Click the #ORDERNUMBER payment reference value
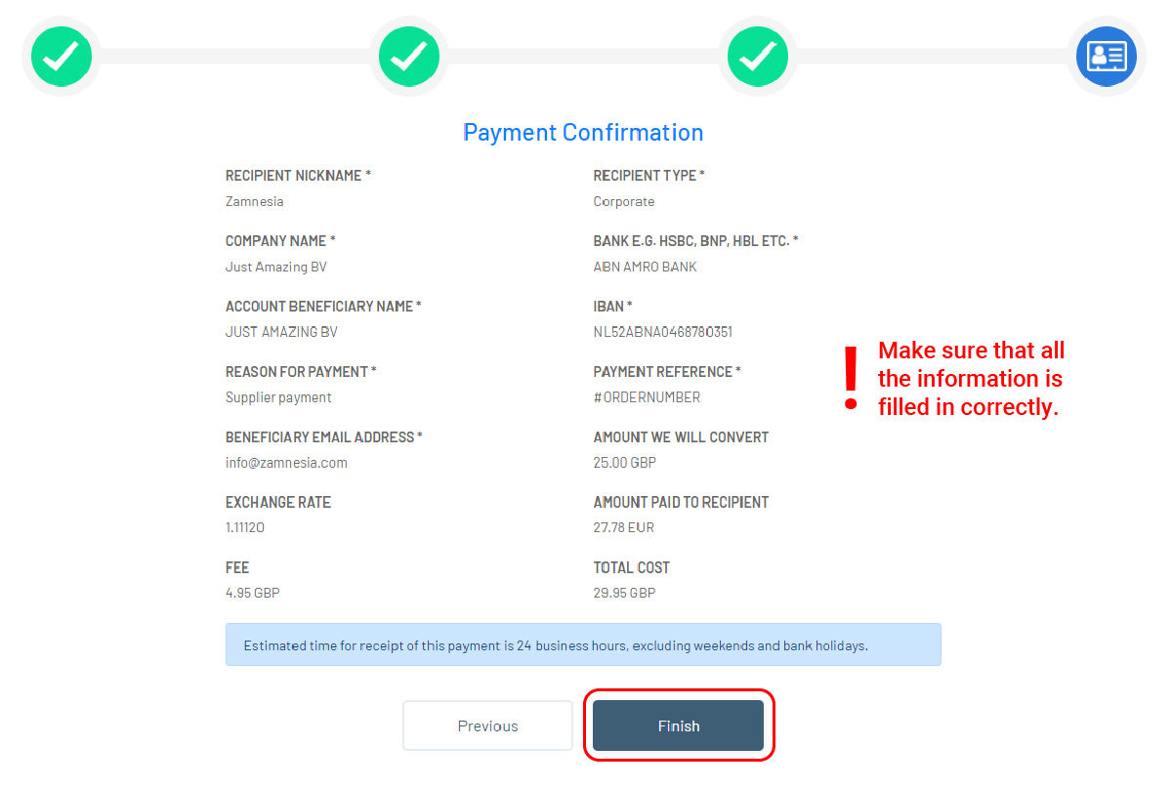 click(x=647, y=397)
